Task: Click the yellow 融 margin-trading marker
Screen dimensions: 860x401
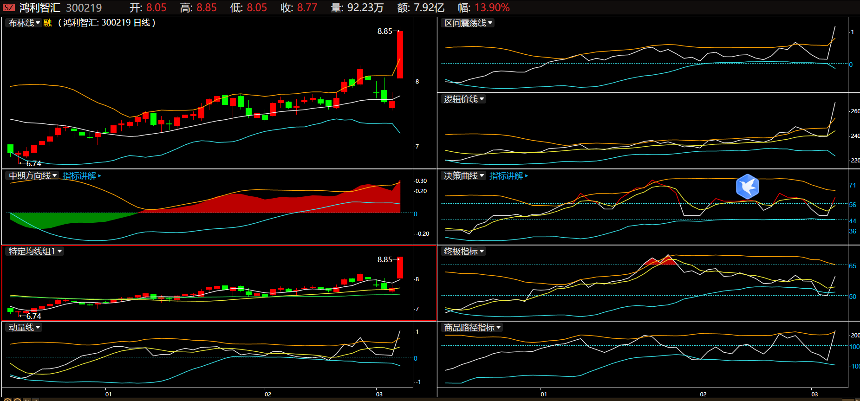Action: pos(47,23)
